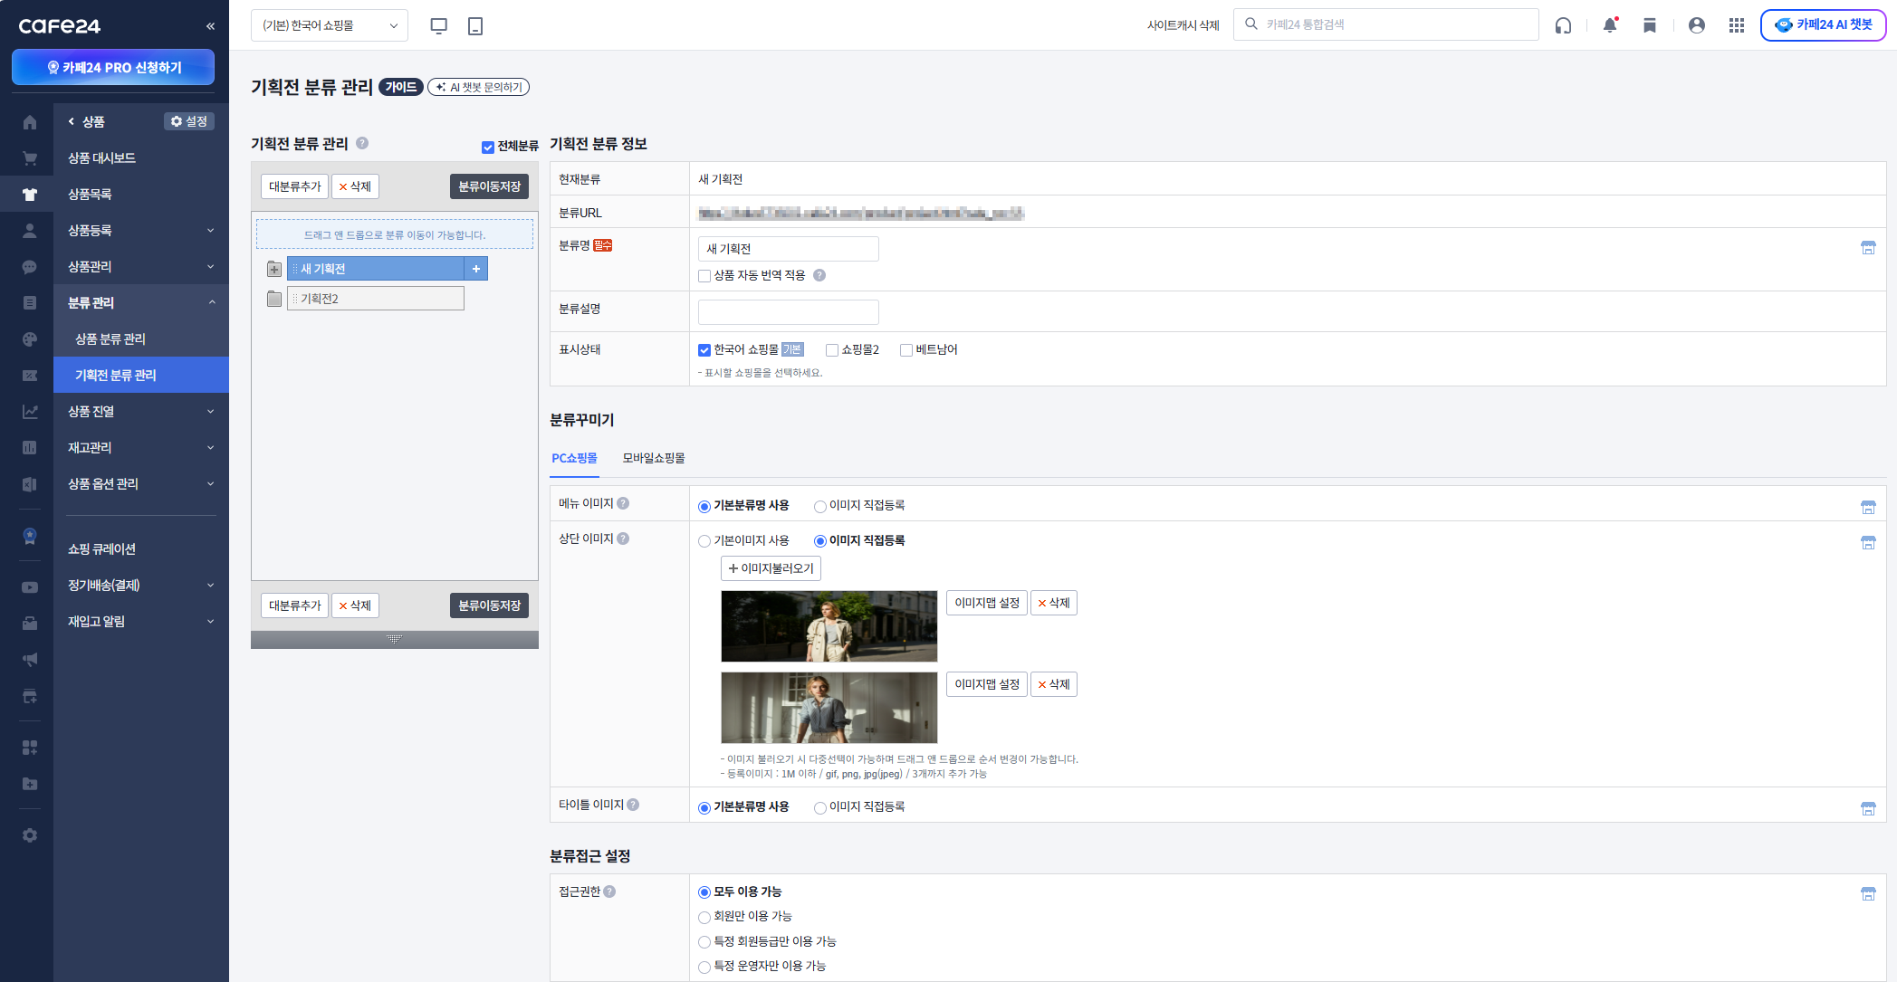This screenshot has width=1897, height=982.
Task: Open the 한국어 쇼핑몰 shop selector dropdown
Action: 330,25
